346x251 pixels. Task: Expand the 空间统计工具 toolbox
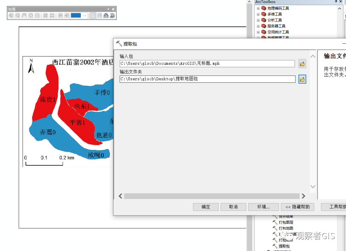point(258,32)
